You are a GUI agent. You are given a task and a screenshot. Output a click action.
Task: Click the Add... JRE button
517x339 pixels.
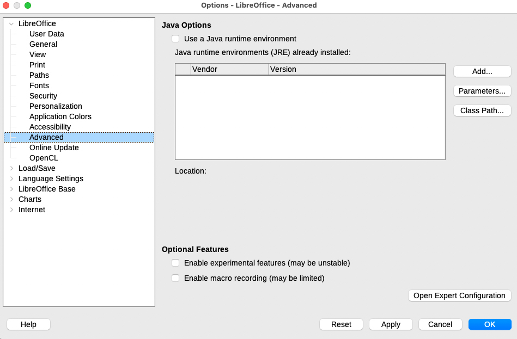click(x=482, y=71)
